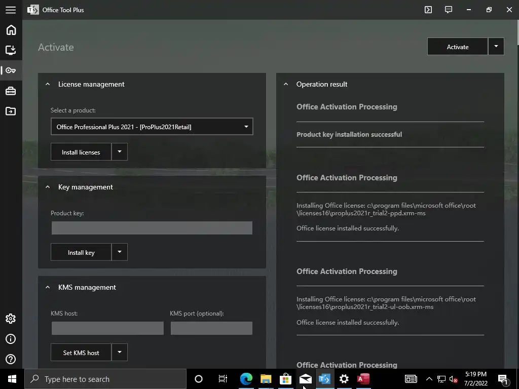Select the Activate key icon in sidebar

click(x=11, y=70)
